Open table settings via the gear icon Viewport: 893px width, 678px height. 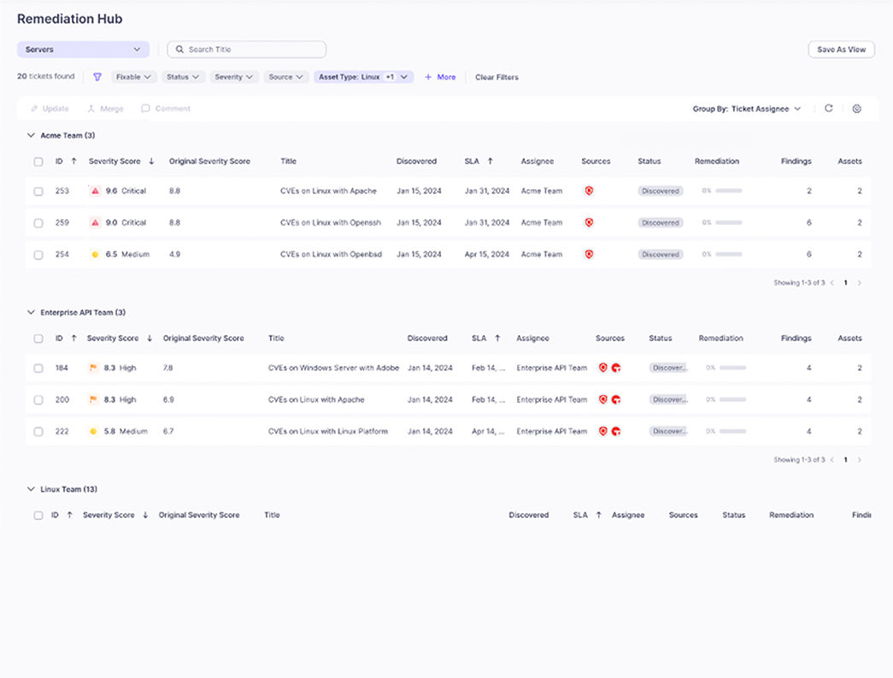[857, 109]
